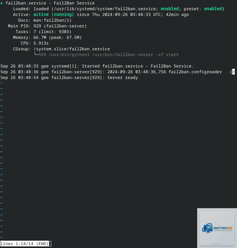This screenshot has height=248, width=237.
Task: Click the green status dot before fail2ban.service
Action: [2, 3]
